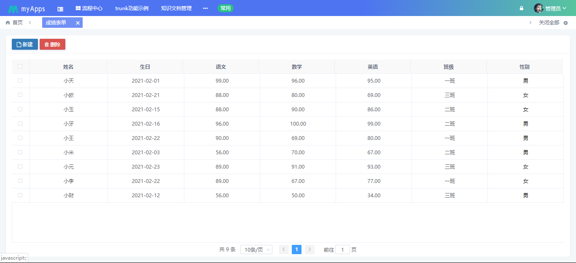This screenshot has height=263, width=576.
Task: Click birthday cell 2021-02-03
Action: coord(146,153)
